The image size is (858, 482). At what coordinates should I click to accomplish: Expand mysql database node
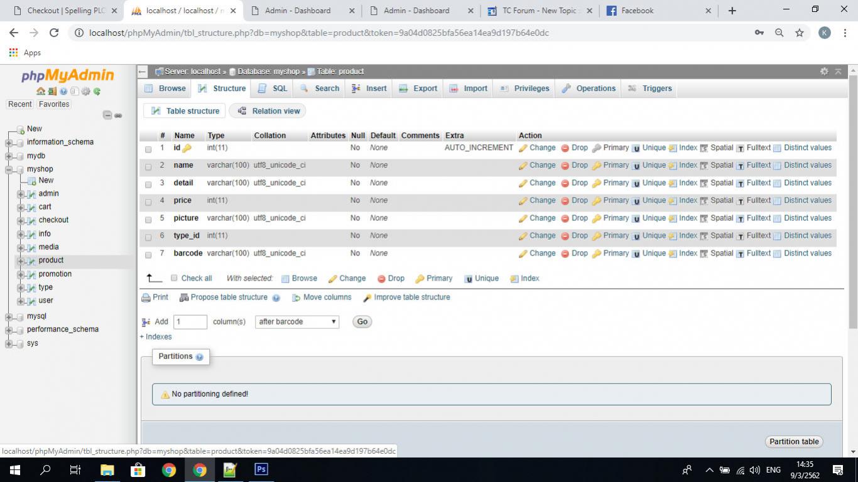pyautogui.click(x=8, y=317)
